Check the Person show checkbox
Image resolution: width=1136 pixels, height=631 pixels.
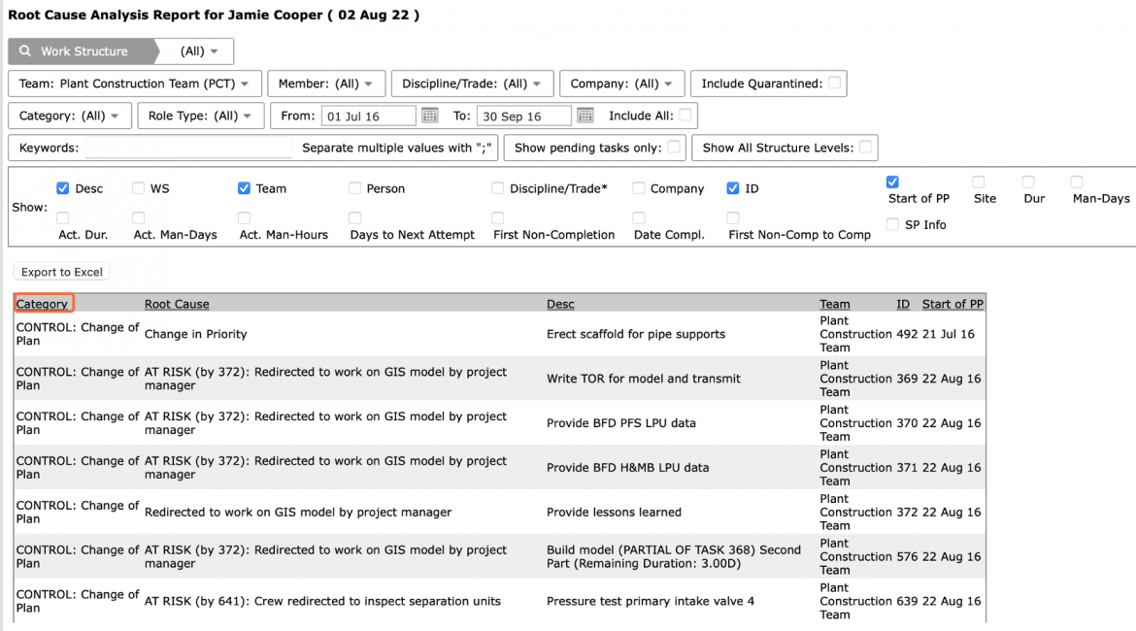(354, 188)
